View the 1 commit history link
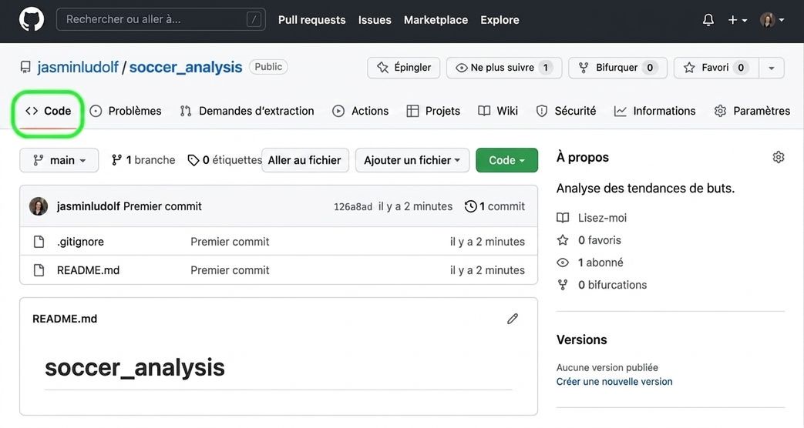 click(x=495, y=206)
